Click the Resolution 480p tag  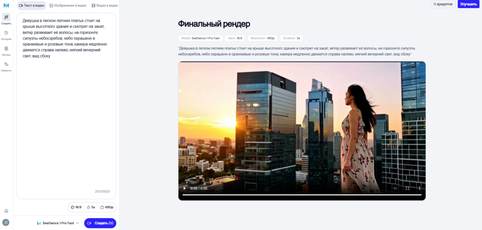263,39
